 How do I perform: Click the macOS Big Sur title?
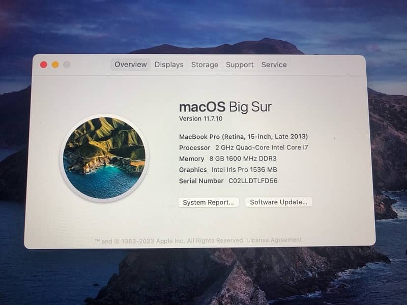tap(225, 107)
